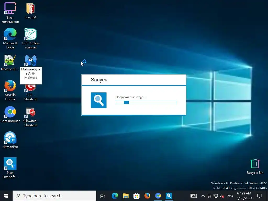Open the clock showing 6:29 AM

pyautogui.click(x=244, y=196)
